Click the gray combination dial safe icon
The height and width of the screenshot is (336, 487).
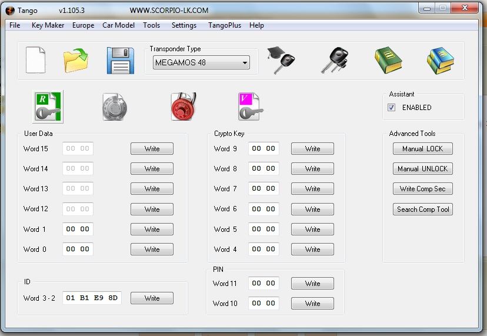115,107
